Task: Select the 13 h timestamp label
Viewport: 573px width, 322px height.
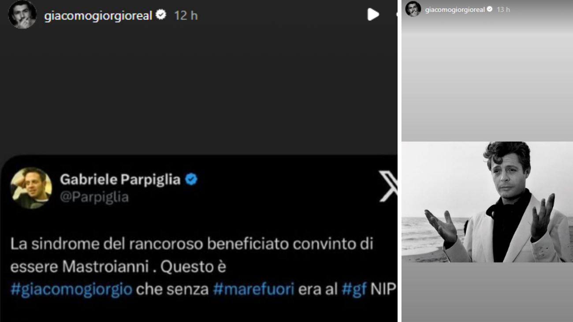Action: (503, 9)
